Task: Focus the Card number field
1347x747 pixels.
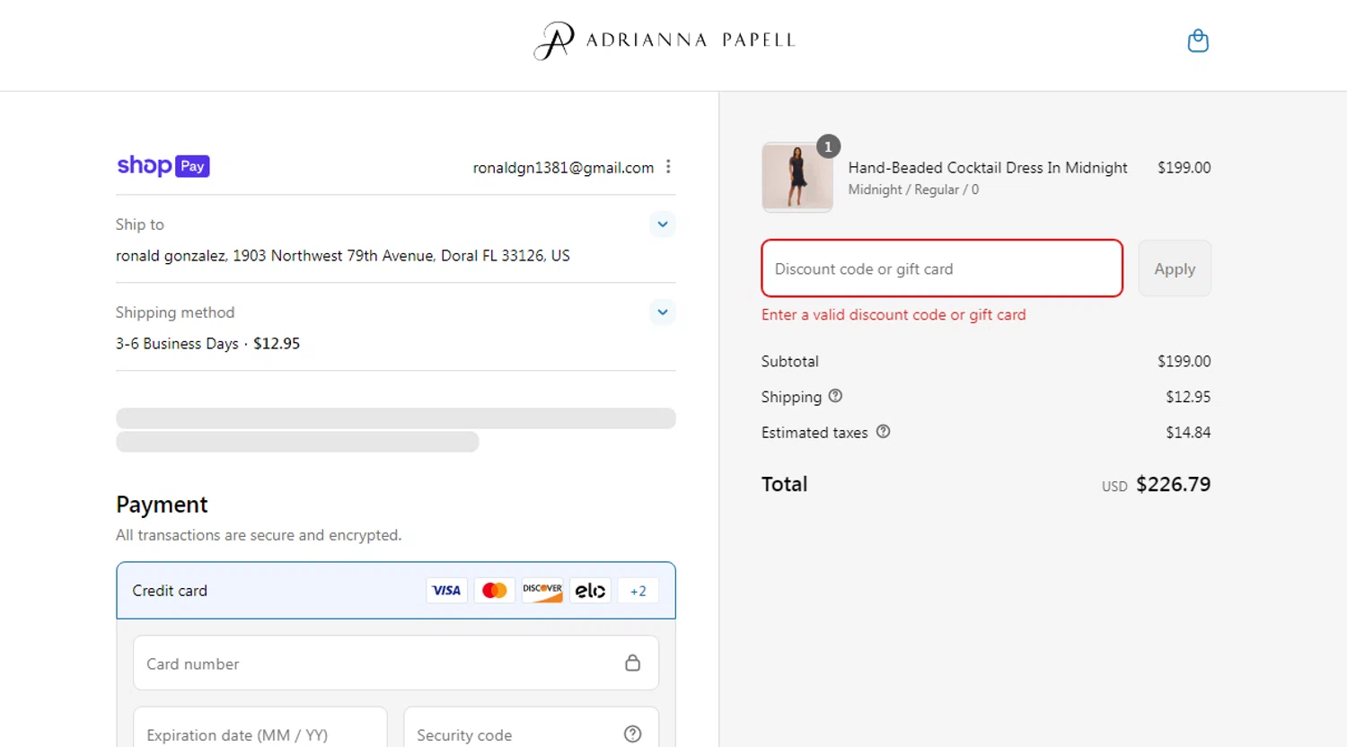Action: coord(396,664)
